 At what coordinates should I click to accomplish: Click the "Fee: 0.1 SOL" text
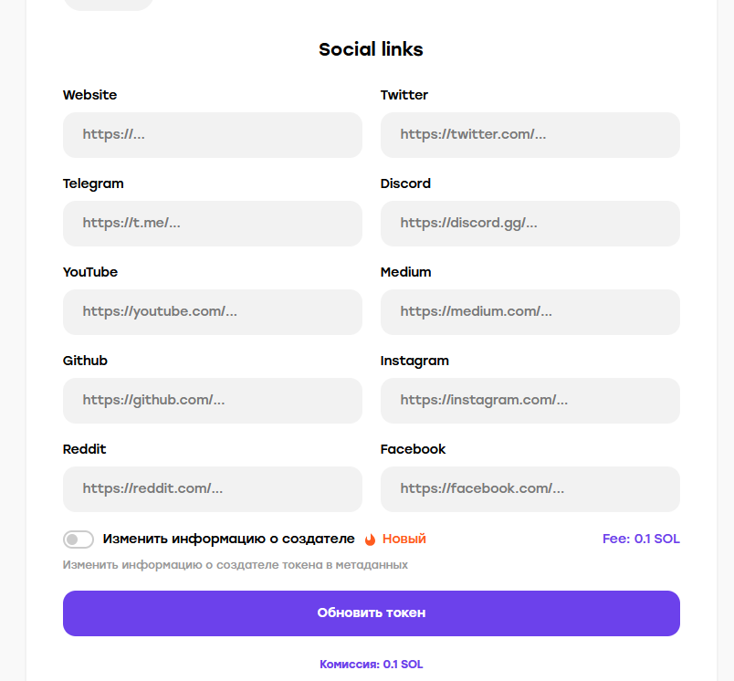tap(641, 539)
